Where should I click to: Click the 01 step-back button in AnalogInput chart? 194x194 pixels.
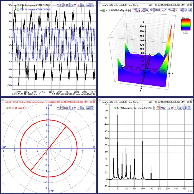67,5
